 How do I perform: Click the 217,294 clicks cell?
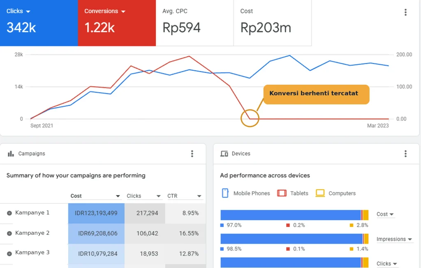tap(145, 213)
